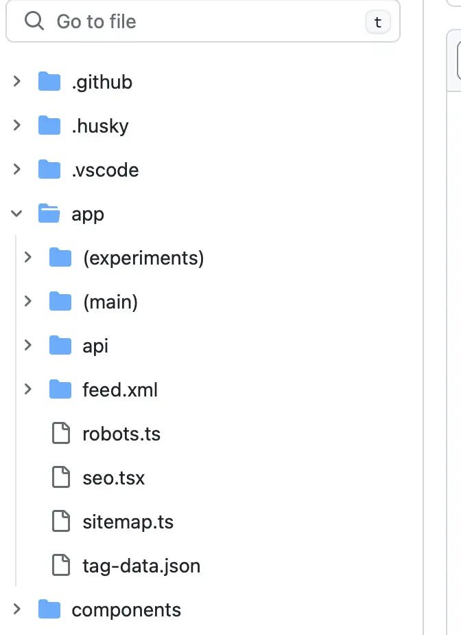Click the robots.ts file icon
The image size is (461, 635).
click(61, 434)
